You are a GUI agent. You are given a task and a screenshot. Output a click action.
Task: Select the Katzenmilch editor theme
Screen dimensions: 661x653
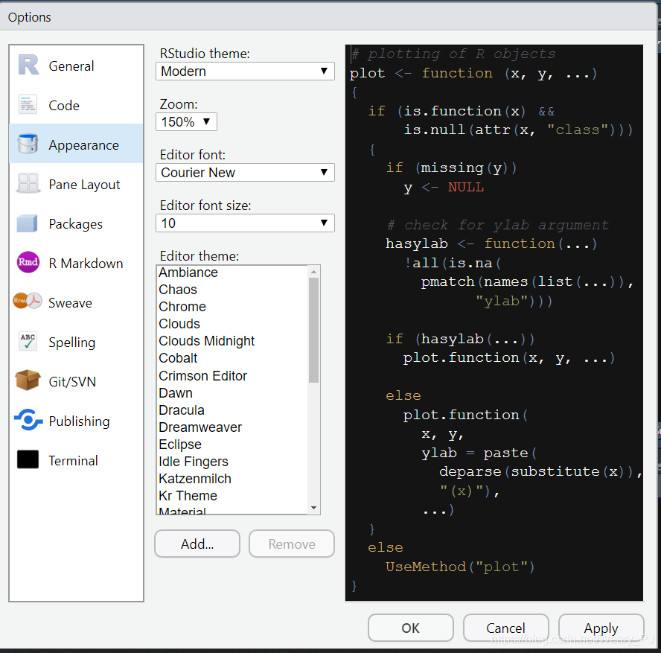point(232,479)
